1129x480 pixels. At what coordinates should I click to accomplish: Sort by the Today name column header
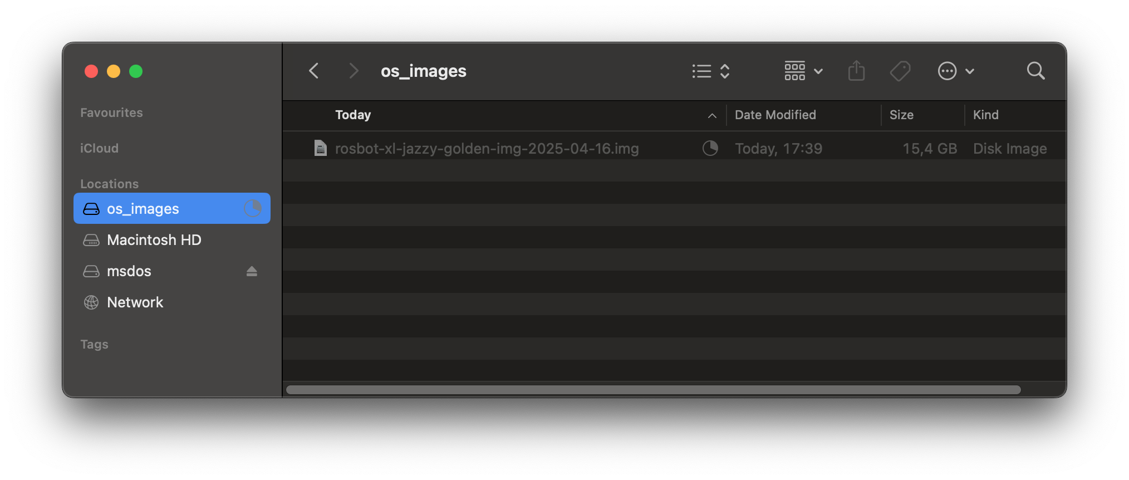(x=353, y=115)
